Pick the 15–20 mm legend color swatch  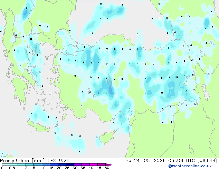coord(54,165)
